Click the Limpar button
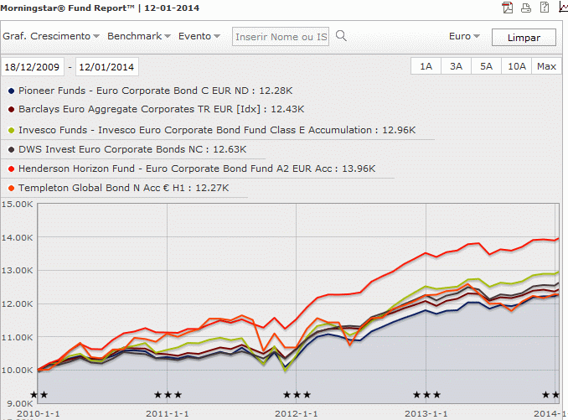 coord(524,38)
